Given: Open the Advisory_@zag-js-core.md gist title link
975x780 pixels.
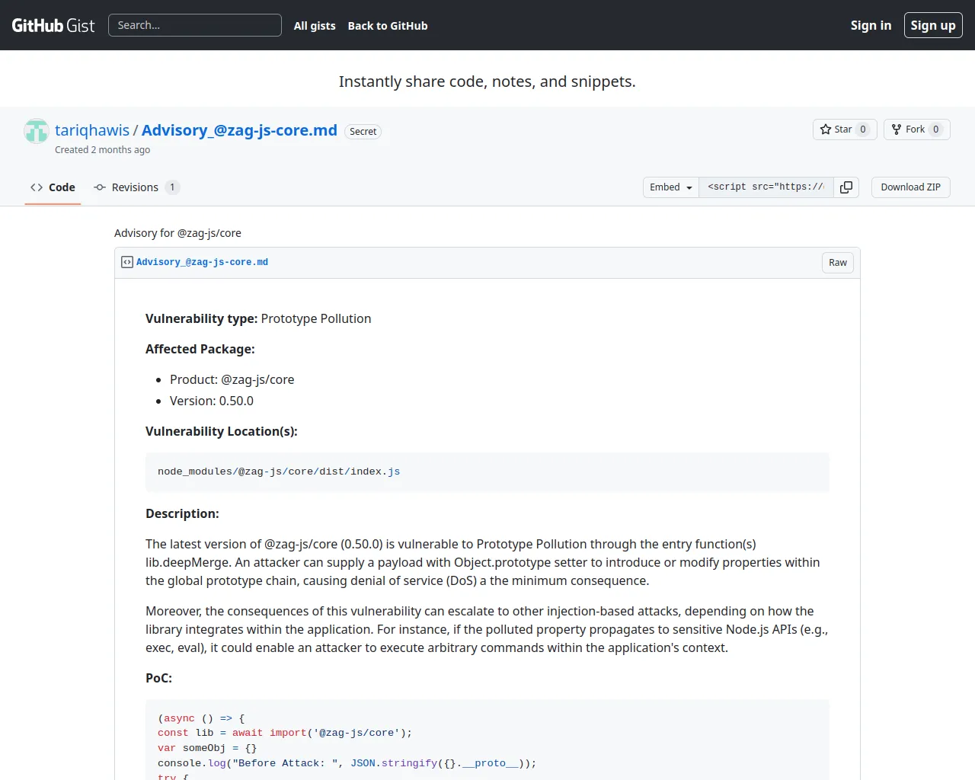Looking at the screenshot, I should [x=239, y=130].
